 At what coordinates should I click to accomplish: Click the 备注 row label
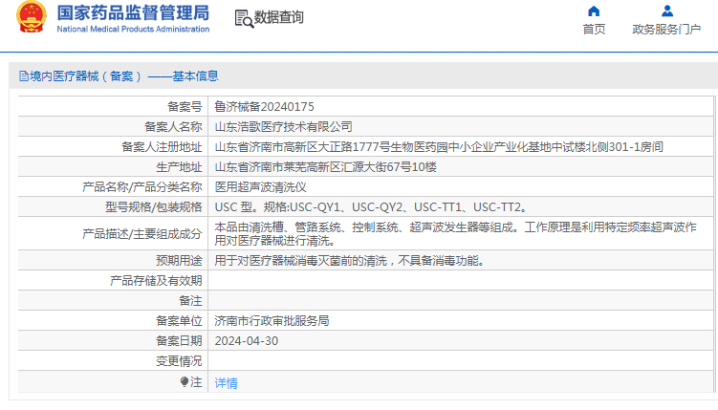(190, 301)
